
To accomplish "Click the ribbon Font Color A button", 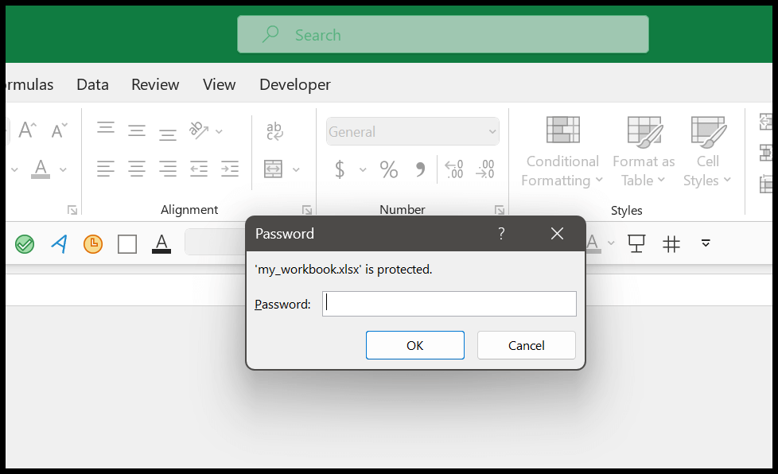I will coord(41,169).
